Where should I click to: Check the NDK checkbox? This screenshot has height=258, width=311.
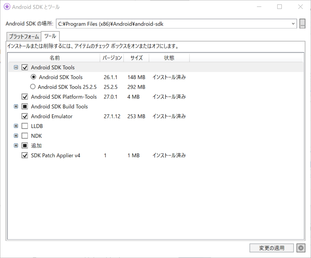(25, 136)
